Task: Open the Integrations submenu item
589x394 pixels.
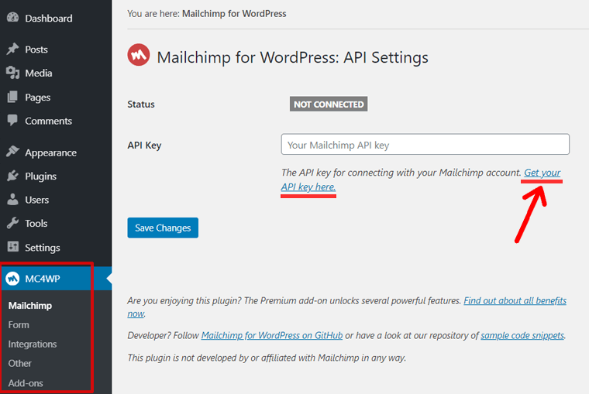Action: pos(33,344)
